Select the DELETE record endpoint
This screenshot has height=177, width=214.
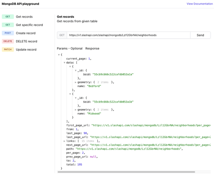[x=26, y=41]
